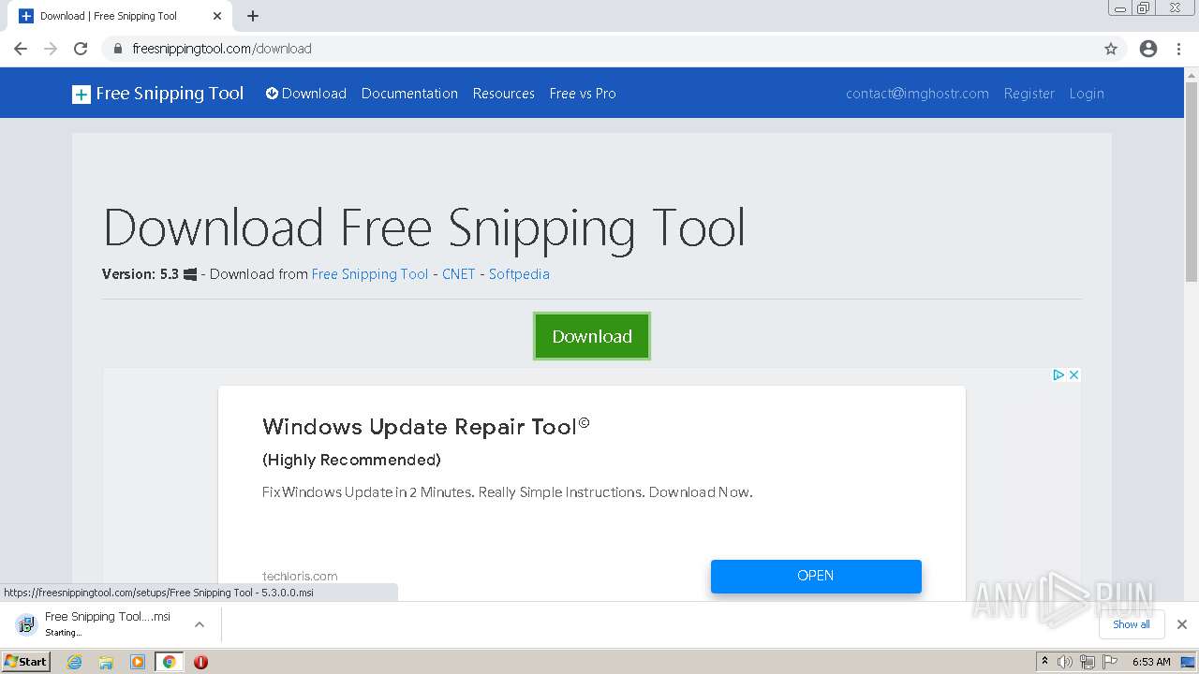The image size is (1199, 674).
Task: Click the page vertical scrollbar thumb
Action: pyautogui.click(x=1192, y=183)
